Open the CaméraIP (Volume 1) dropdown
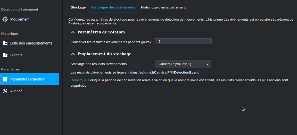The height and width of the screenshot is (135, 297). pyautogui.click(x=183, y=64)
